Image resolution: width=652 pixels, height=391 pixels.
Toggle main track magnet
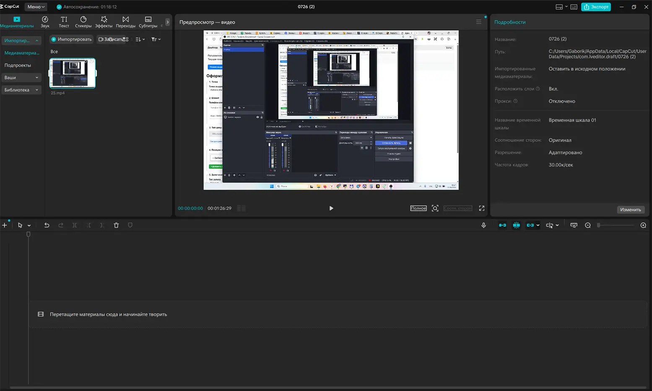click(502, 225)
